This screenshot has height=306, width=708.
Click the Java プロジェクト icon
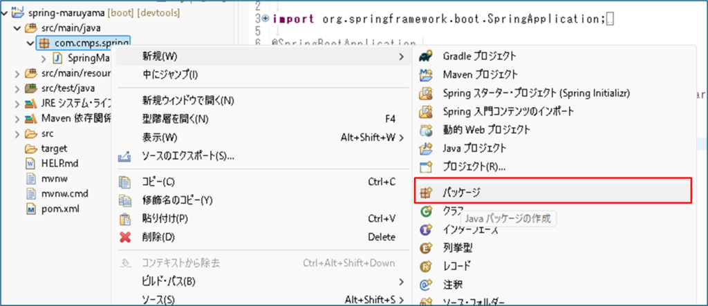click(x=427, y=149)
